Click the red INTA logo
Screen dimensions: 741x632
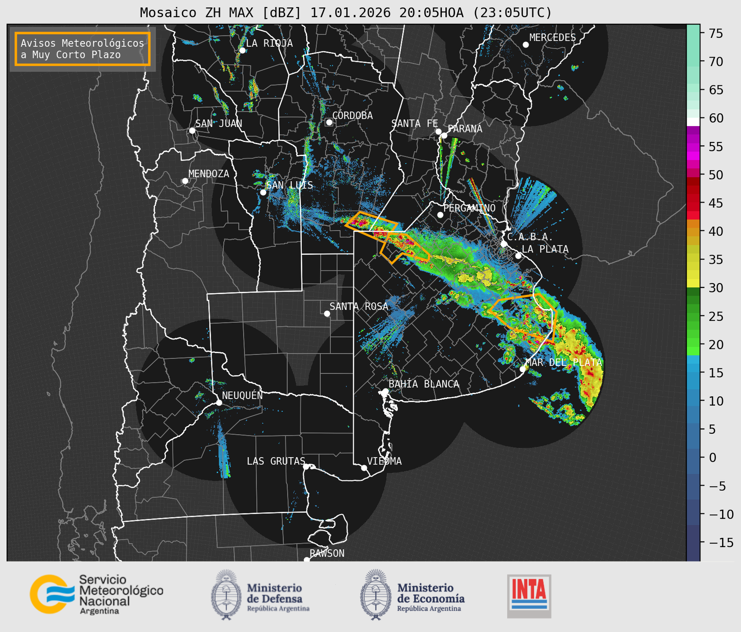point(529,596)
